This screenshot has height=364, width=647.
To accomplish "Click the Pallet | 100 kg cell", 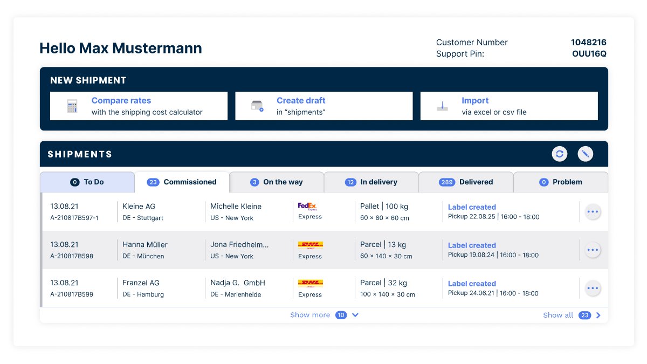I will (x=383, y=206).
